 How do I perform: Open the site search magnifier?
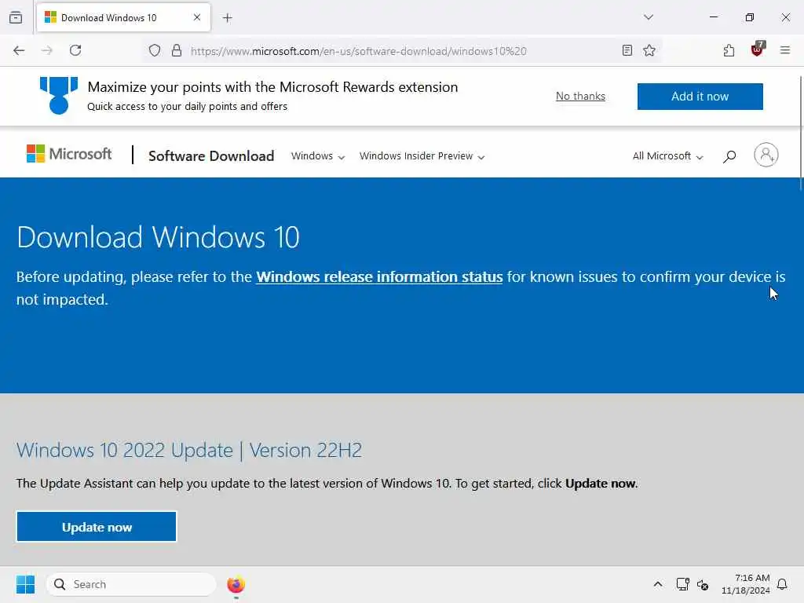729,156
